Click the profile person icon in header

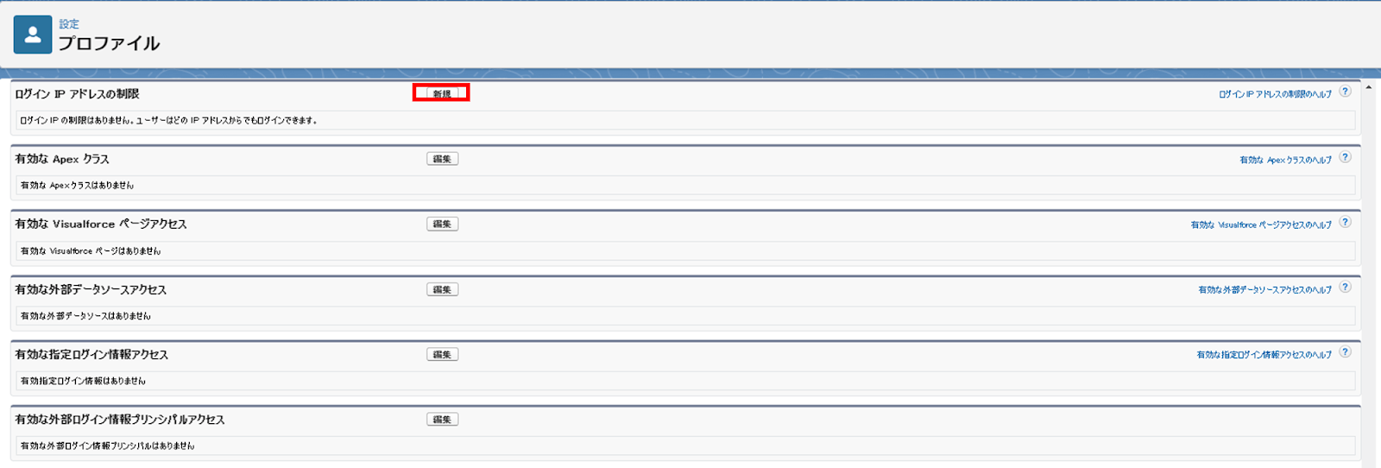[33, 35]
